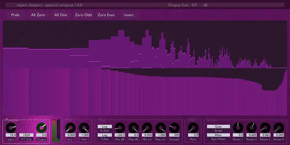Click the Smooth value 500

coord(174,135)
